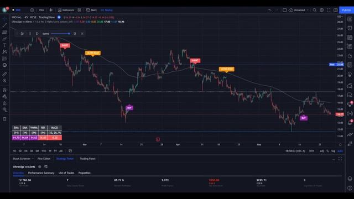Select the chart layout square icon

pyautogui.click(x=284, y=10)
